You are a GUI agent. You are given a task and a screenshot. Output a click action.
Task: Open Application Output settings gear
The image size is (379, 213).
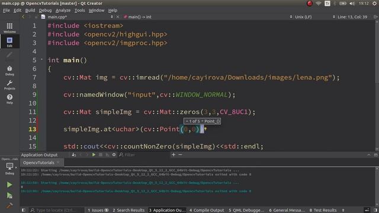click(x=114, y=154)
